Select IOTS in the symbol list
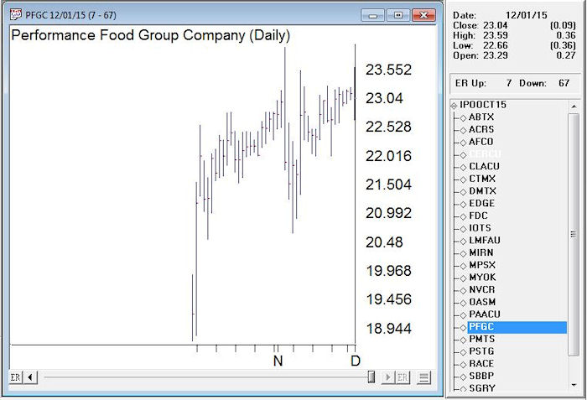587x400 pixels. click(480, 228)
